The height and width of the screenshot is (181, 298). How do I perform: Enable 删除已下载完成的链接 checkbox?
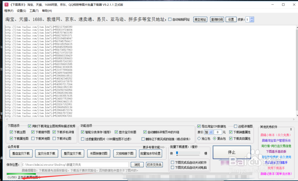click(x=143, y=139)
